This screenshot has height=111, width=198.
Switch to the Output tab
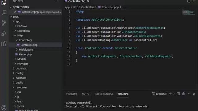(86, 94)
